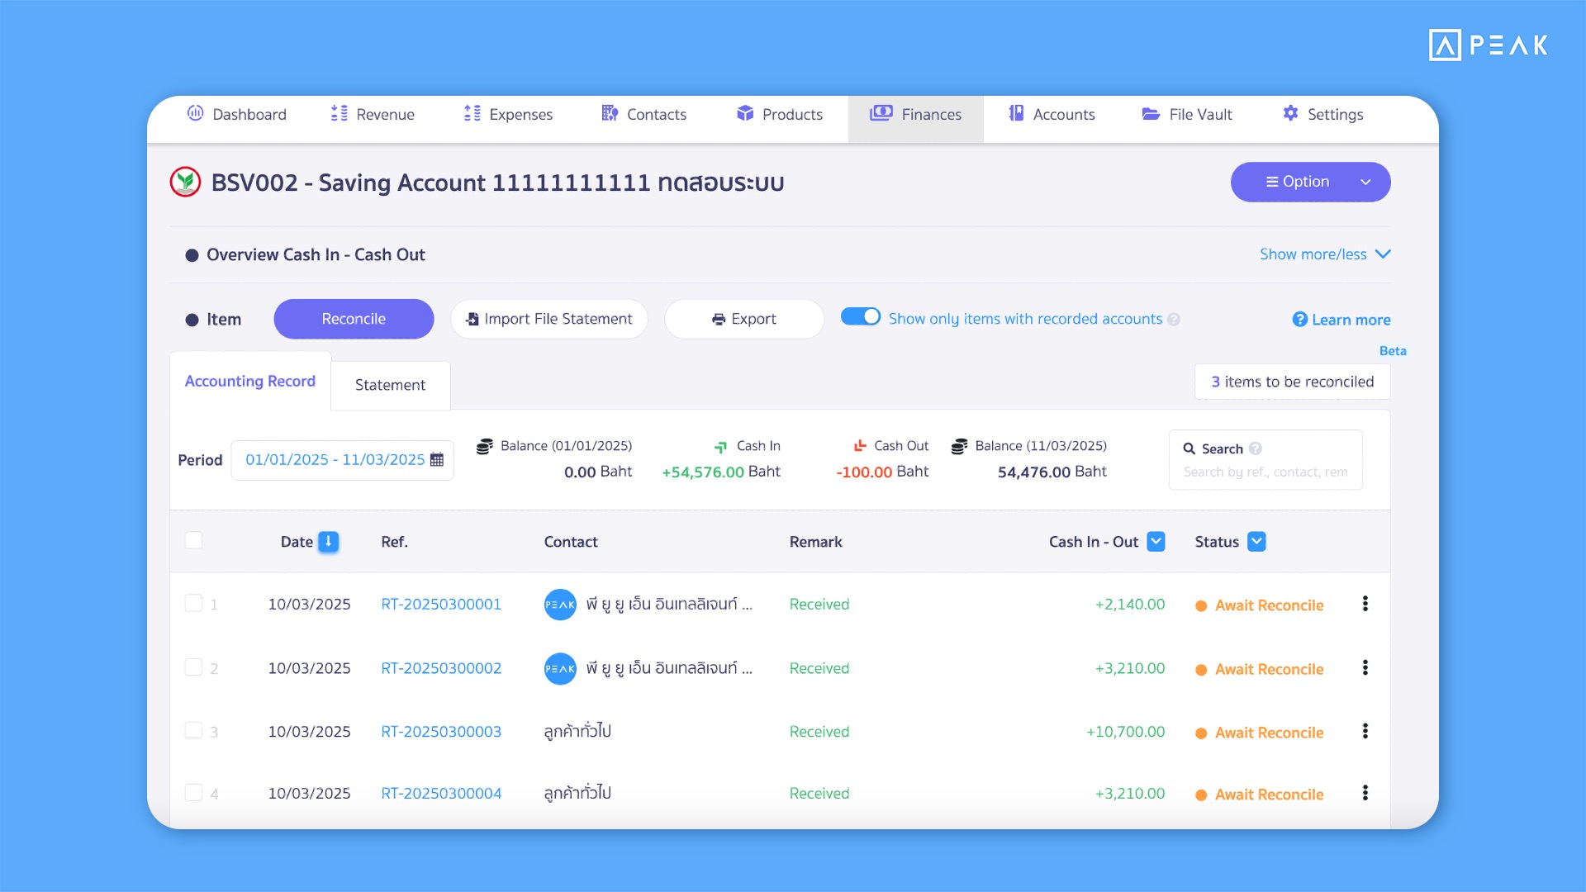Open the Option dropdown button
The image size is (1586, 892).
pos(1310,182)
